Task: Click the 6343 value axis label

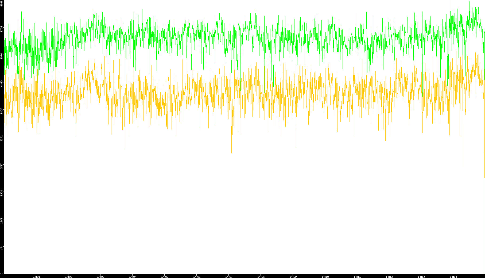Action: tap(2, 3)
